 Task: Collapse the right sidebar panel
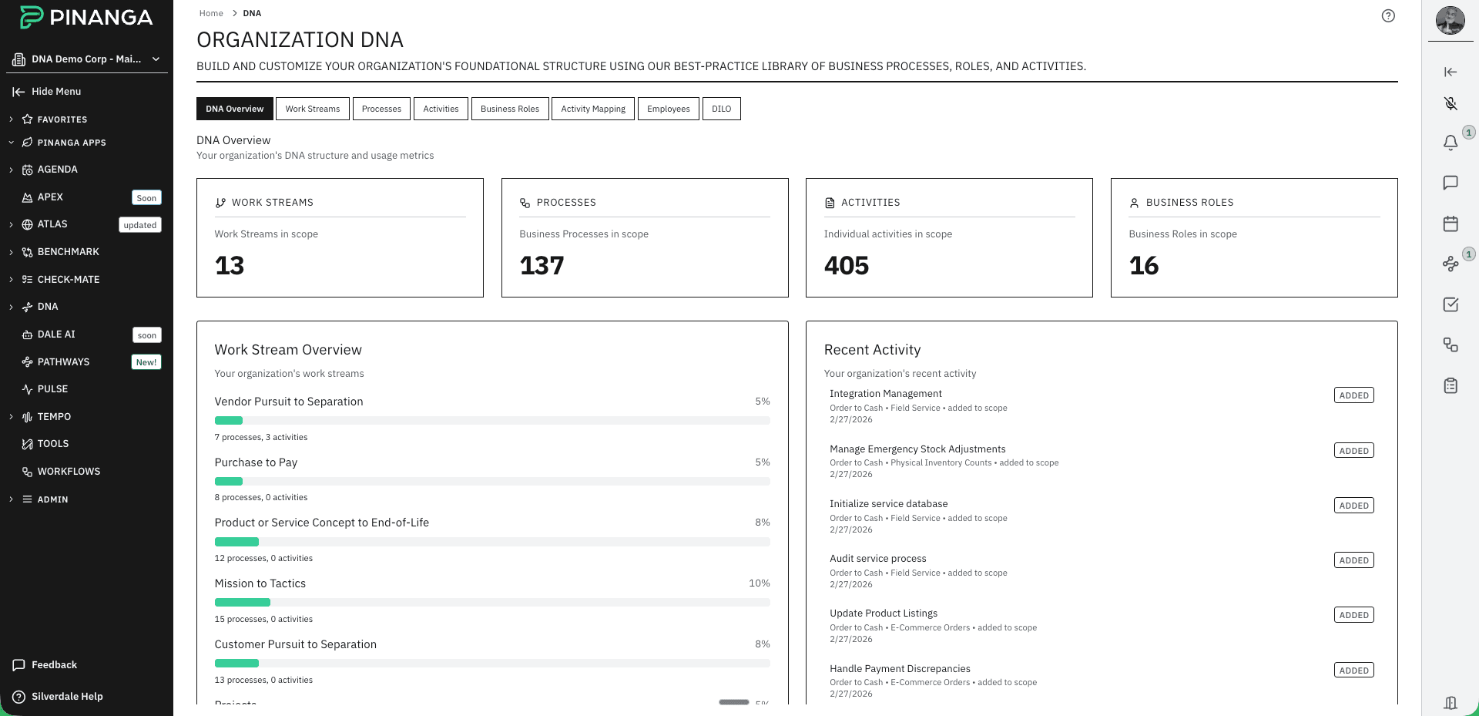pos(1450,72)
